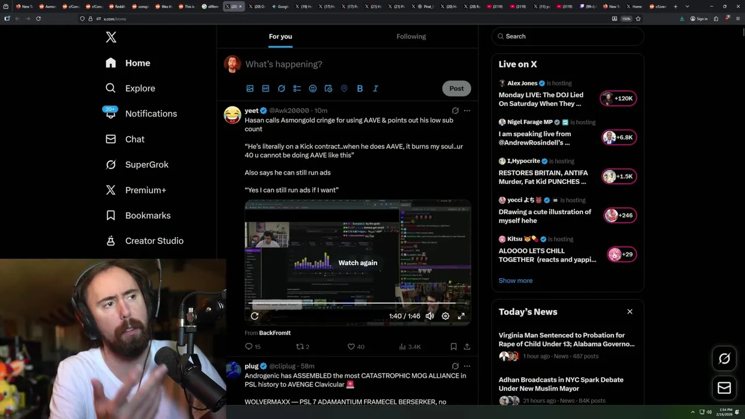This screenshot has width=745, height=419.
Task: Close the Today's News panel
Action: (x=630, y=312)
